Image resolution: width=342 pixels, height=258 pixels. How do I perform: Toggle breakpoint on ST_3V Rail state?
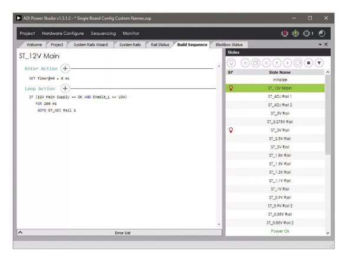[x=231, y=130]
